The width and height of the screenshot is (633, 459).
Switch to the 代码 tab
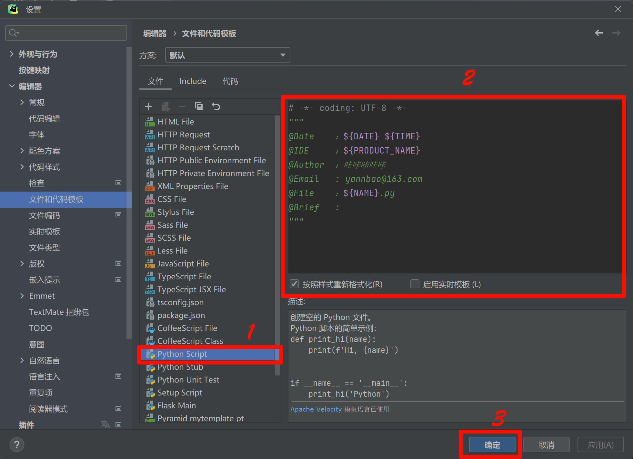pos(230,81)
